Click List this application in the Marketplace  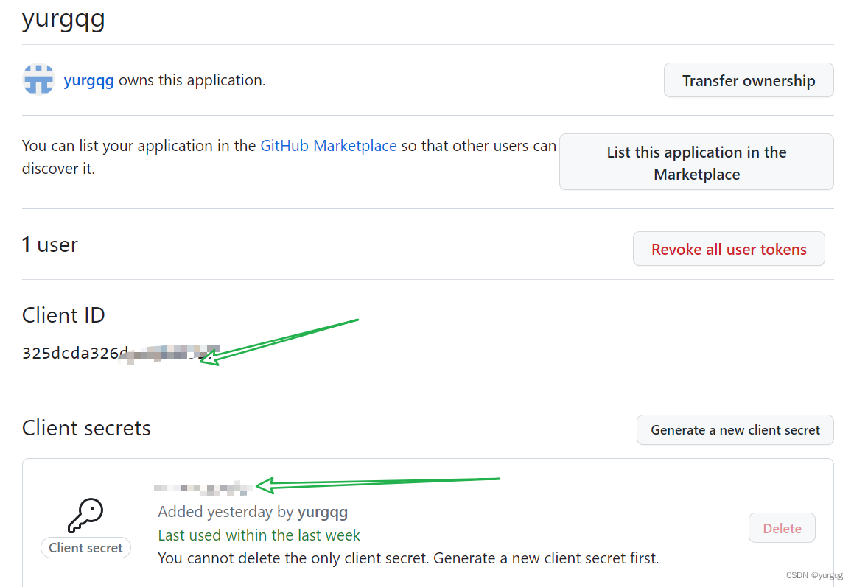click(696, 162)
